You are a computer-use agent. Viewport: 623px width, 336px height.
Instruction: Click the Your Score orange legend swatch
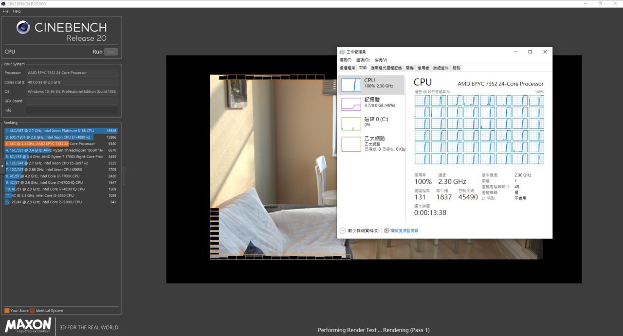coord(7,310)
